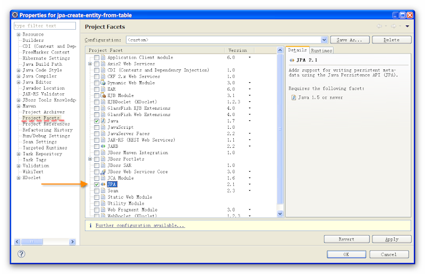Open the view menu triangle icon
425x274 pixels.
pyautogui.click(x=407, y=26)
